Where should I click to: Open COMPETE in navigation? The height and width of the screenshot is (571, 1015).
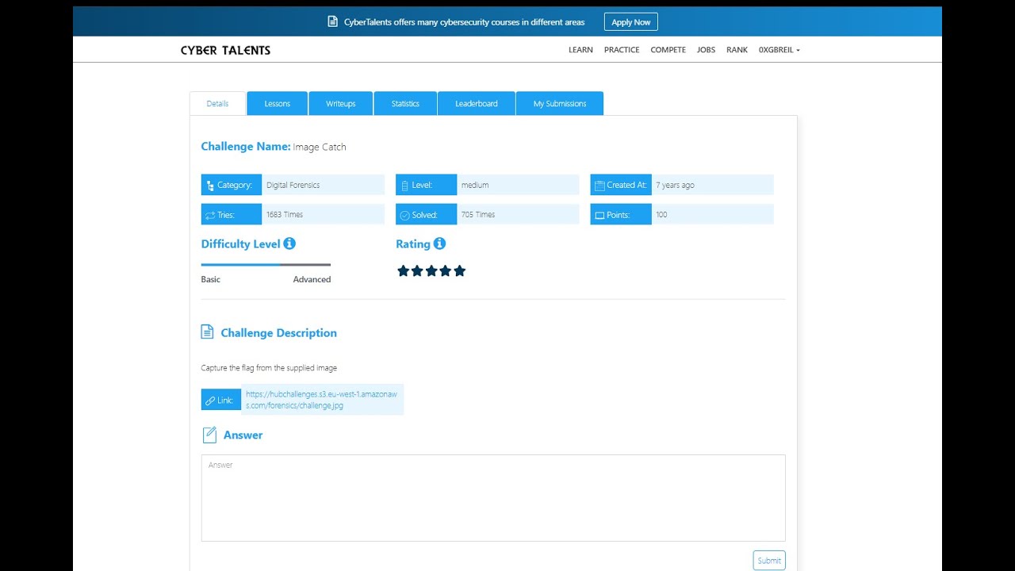(668, 50)
